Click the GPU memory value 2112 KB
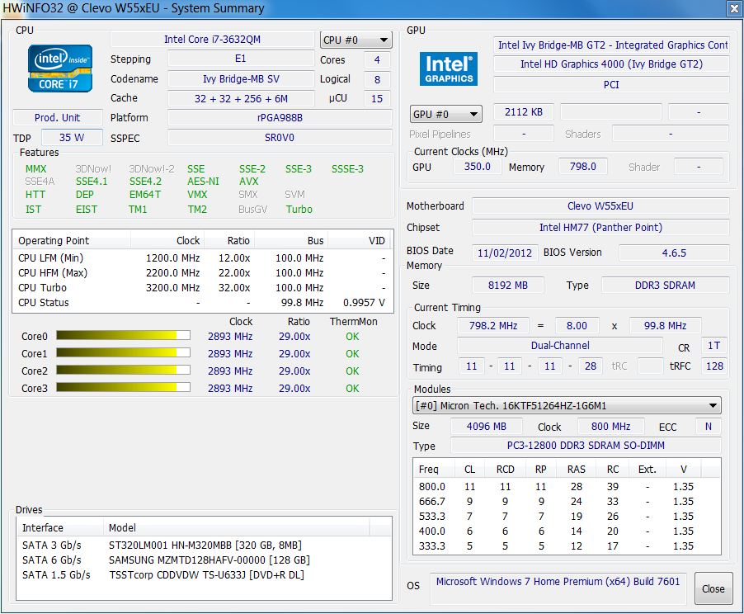Screen dimensions: 744x614 click(524, 112)
